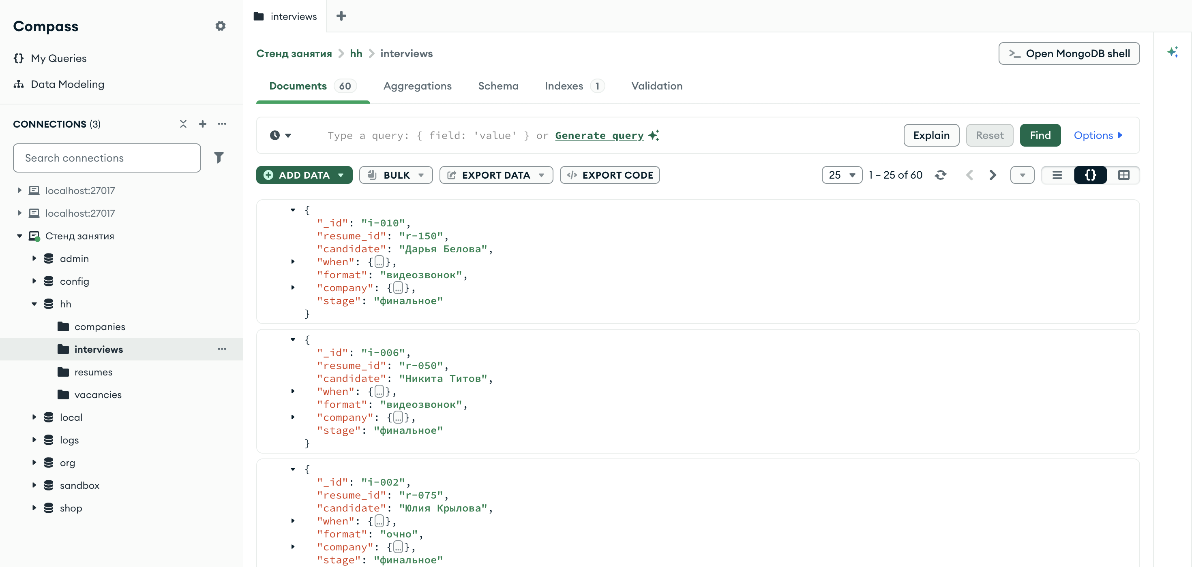This screenshot has width=1192, height=567.
Task: Focus the Search connections field
Action: click(107, 158)
